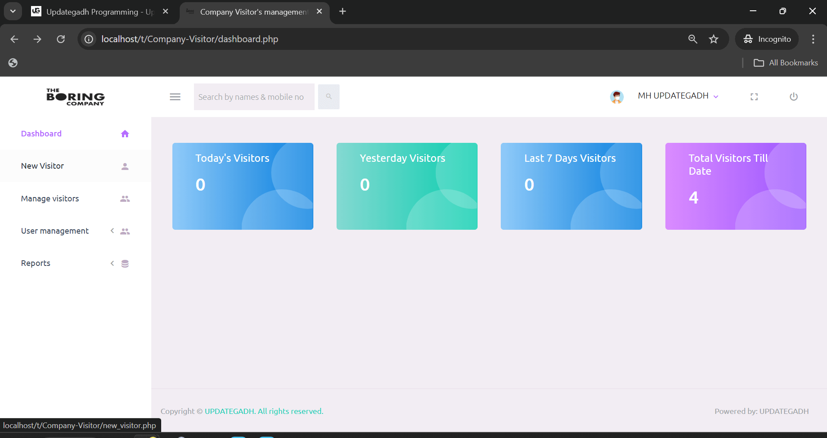Click the Dashboard home icon in sidebar
827x438 pixels.
(125, 134)
